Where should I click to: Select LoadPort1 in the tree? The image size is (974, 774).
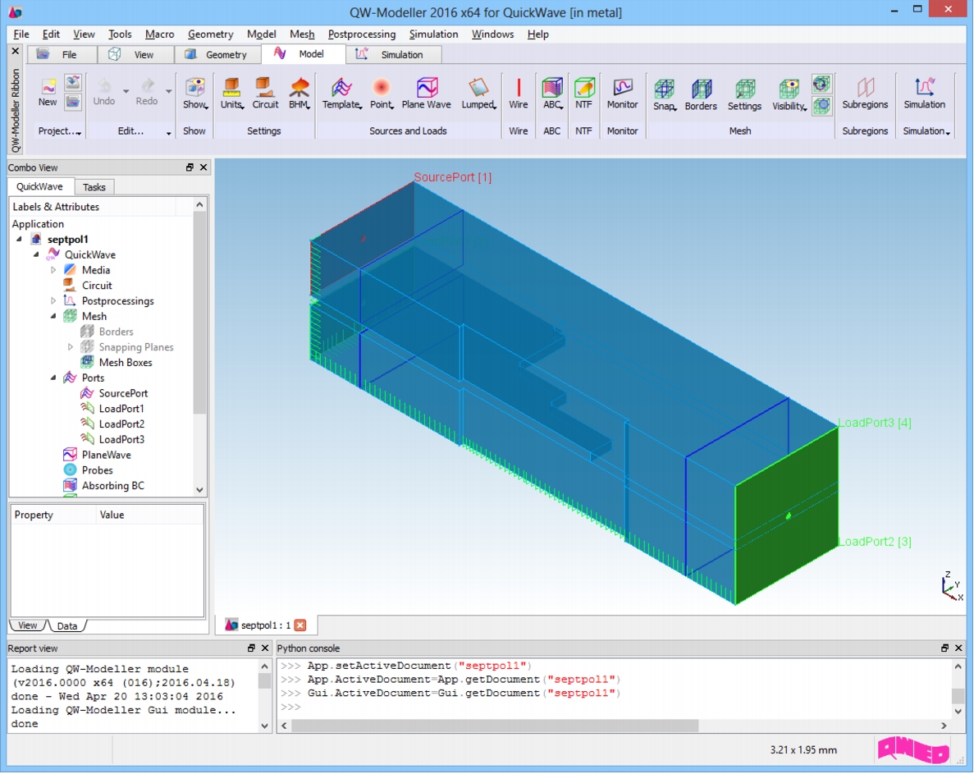click(121, 409)
